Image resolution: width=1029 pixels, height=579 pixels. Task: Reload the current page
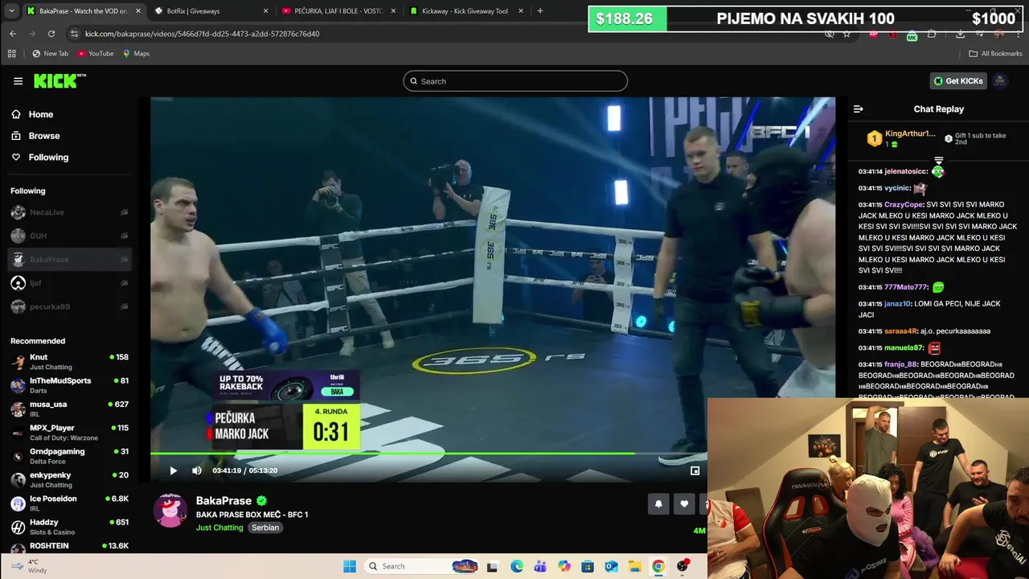[x=51, y=34]
